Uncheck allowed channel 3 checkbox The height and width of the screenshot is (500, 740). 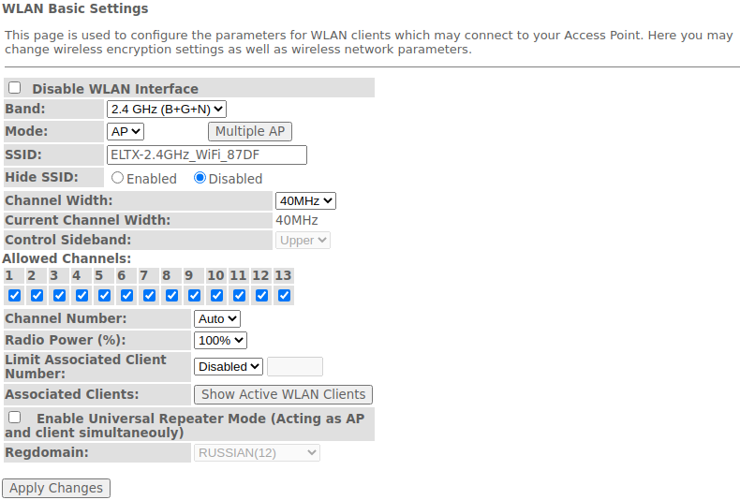coord(59,296)
